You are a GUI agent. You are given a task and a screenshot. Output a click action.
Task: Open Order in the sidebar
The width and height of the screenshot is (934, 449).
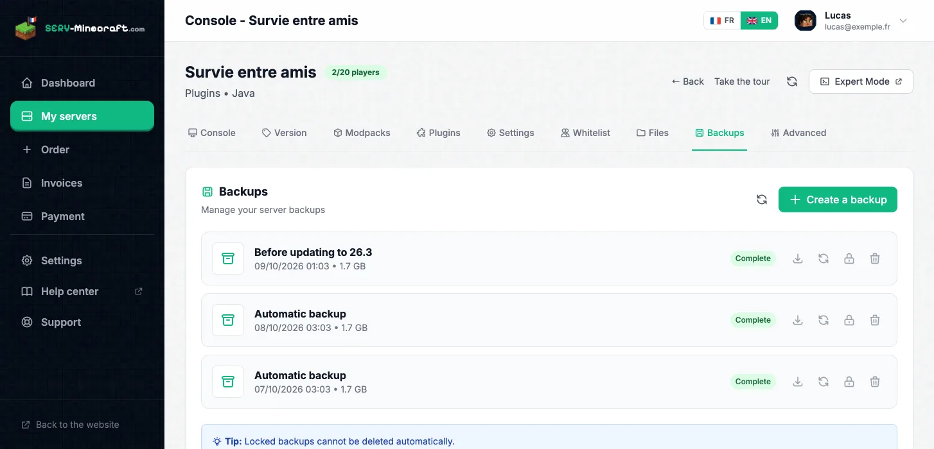pyautogui.click(x=82, y=149)
